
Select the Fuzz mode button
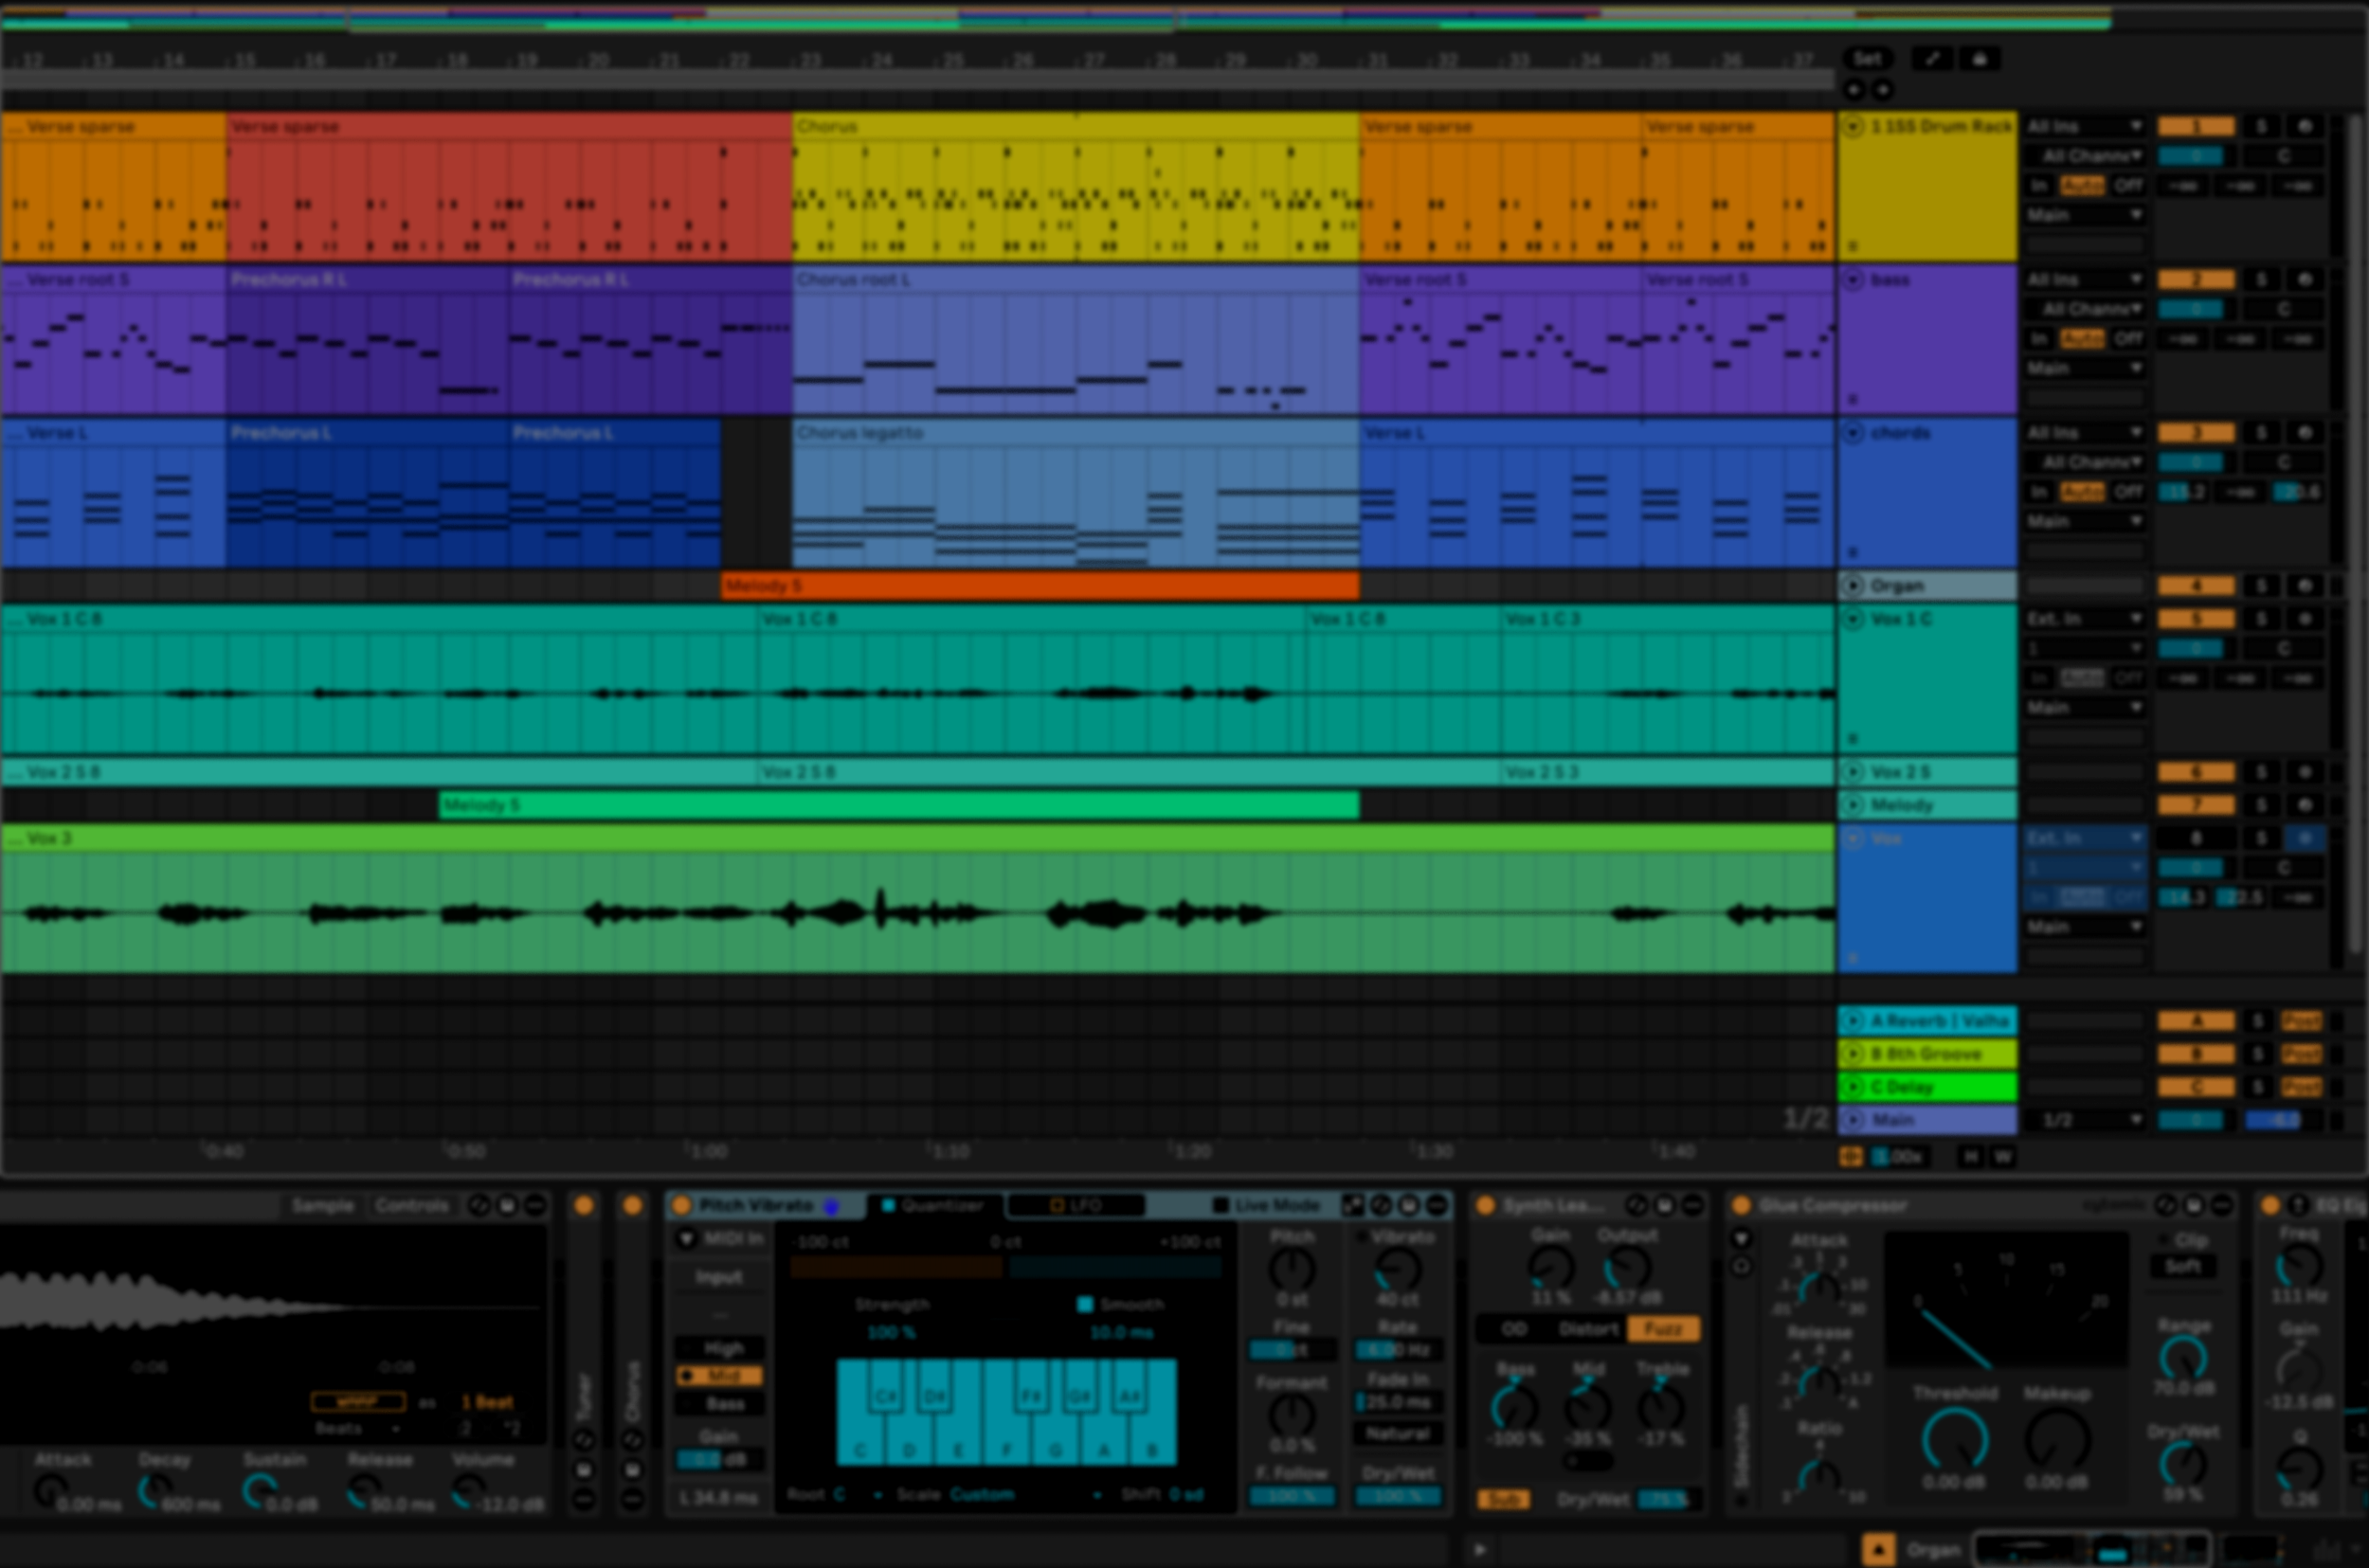(x=1663, y=1329)
